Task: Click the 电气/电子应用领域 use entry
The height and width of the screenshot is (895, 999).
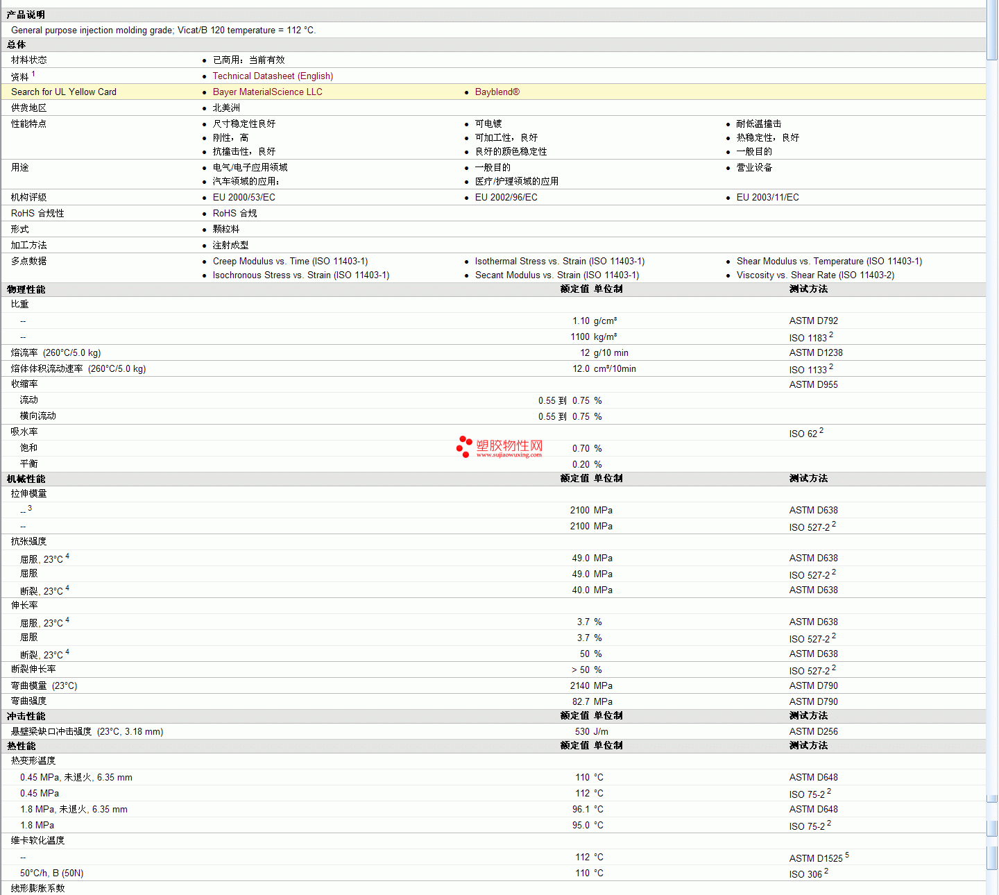Action: click(x=250, y=168)
